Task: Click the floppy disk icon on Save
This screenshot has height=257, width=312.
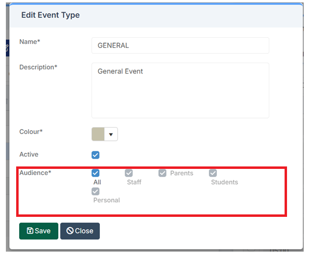Action: (x=30, y=231)
